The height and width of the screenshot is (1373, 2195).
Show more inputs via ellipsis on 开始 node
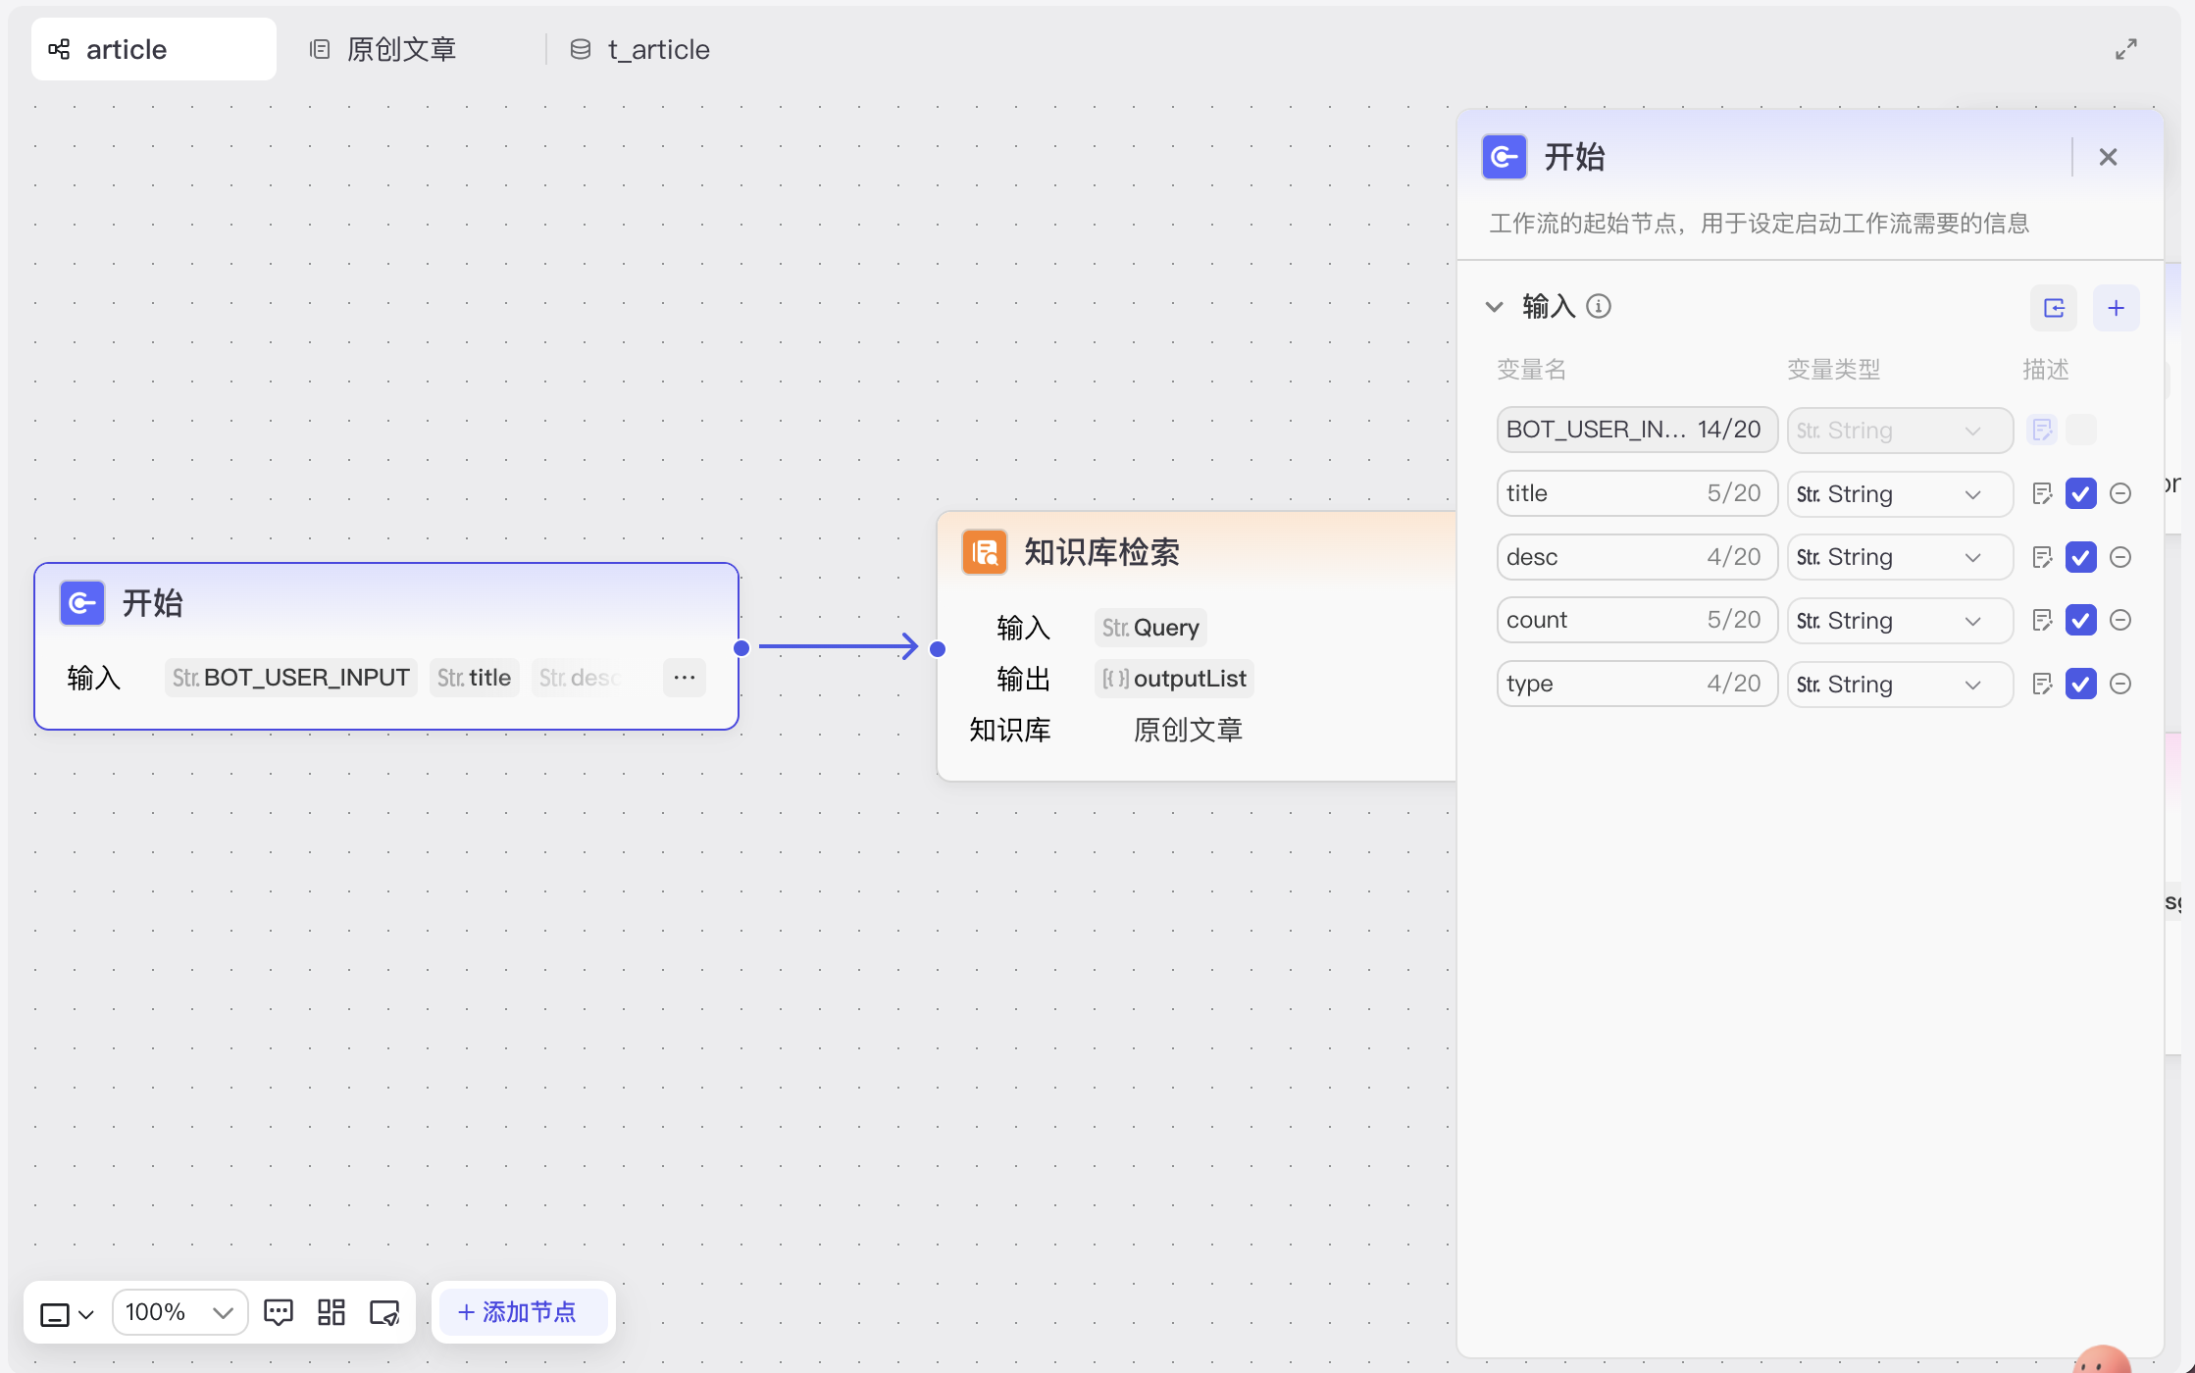[x=685, y=678]
